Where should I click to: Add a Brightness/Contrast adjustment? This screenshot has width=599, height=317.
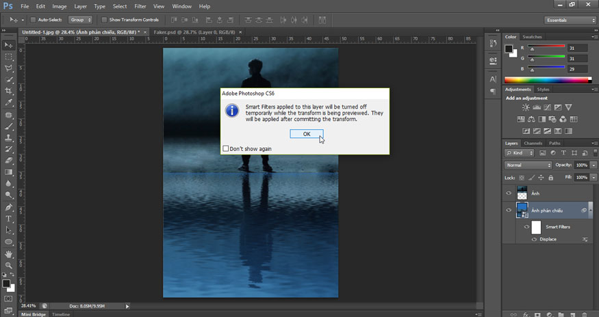pos(526,107)
